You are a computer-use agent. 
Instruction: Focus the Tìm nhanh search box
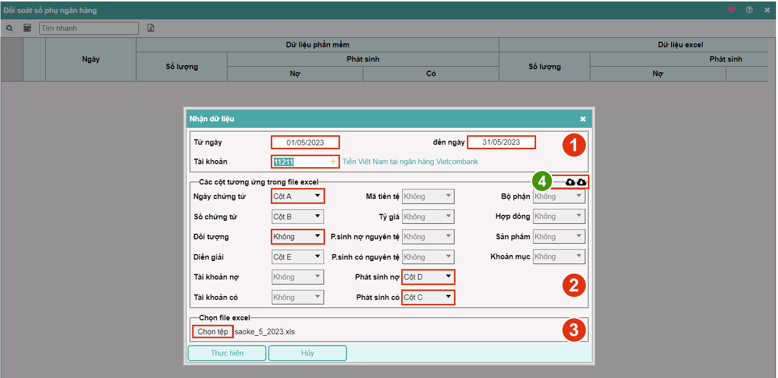[x=89, y=28]
